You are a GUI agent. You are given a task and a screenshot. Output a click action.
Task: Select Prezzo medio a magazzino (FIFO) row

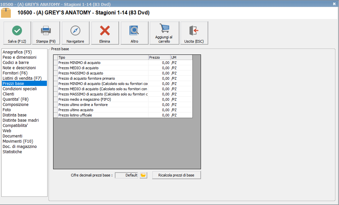click(123, 99)
